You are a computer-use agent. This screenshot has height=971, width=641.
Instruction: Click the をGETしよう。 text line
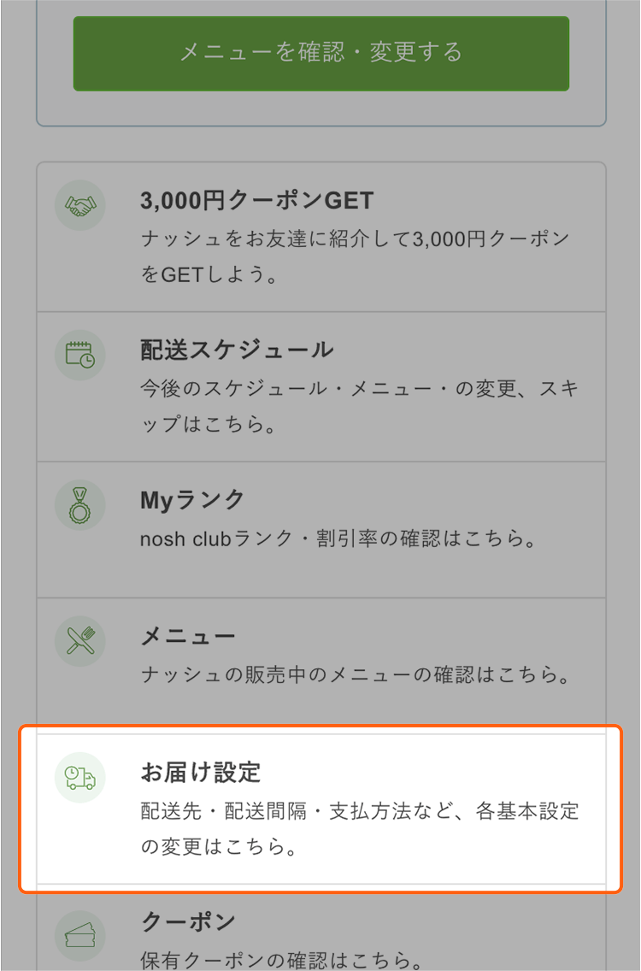[209, 274]
